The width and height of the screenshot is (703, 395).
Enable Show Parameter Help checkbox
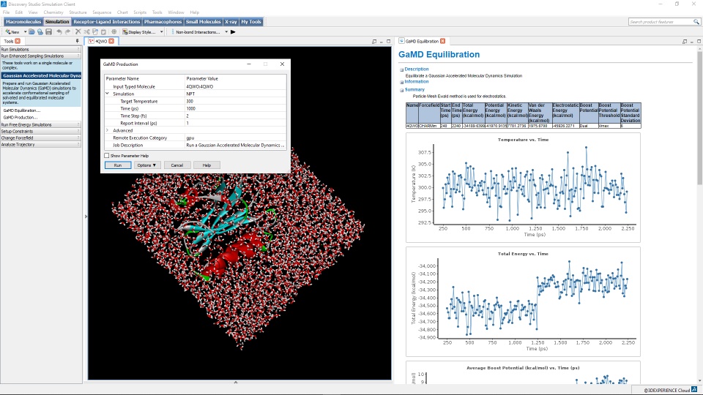click(x=107, y=156)
